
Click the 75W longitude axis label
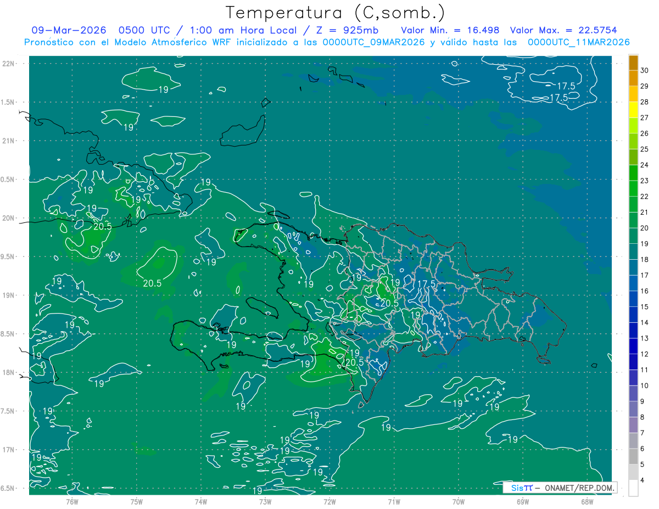point(136,502)
